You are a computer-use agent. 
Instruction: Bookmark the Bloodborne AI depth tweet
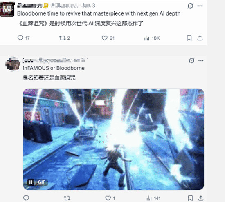pos(189,38)
